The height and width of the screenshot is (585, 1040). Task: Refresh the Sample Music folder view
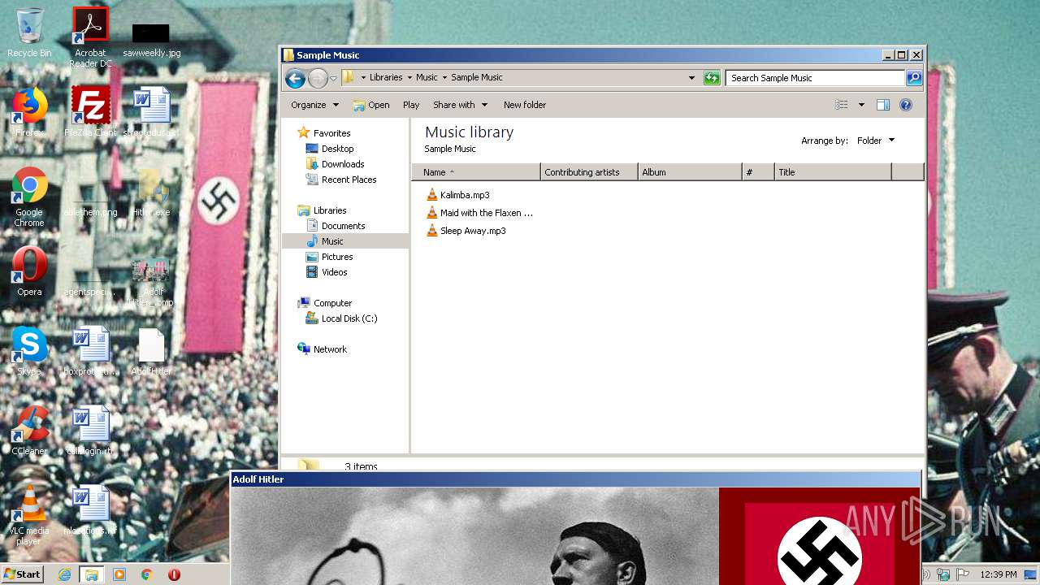click(712, 78)
